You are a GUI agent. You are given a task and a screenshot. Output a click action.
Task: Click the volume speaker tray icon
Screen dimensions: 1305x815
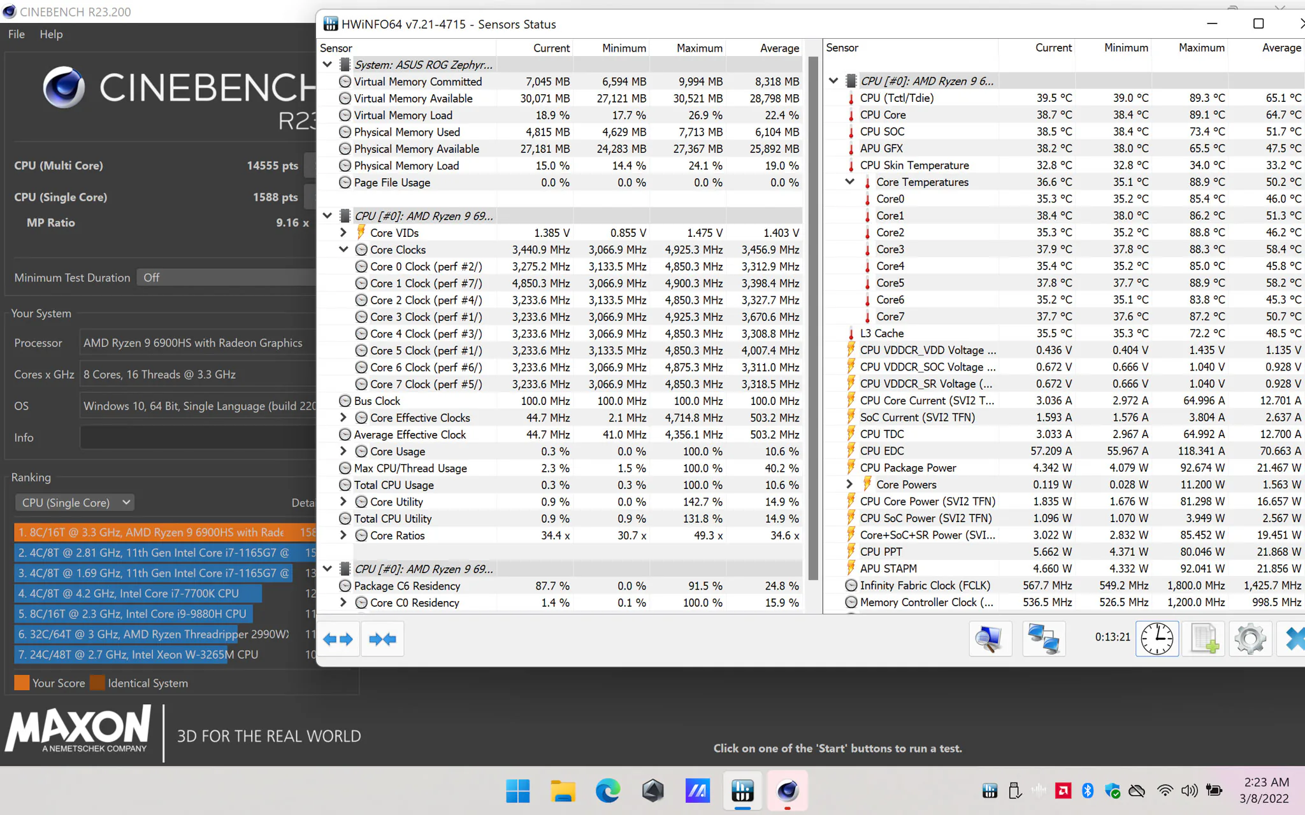point(1189,791)
